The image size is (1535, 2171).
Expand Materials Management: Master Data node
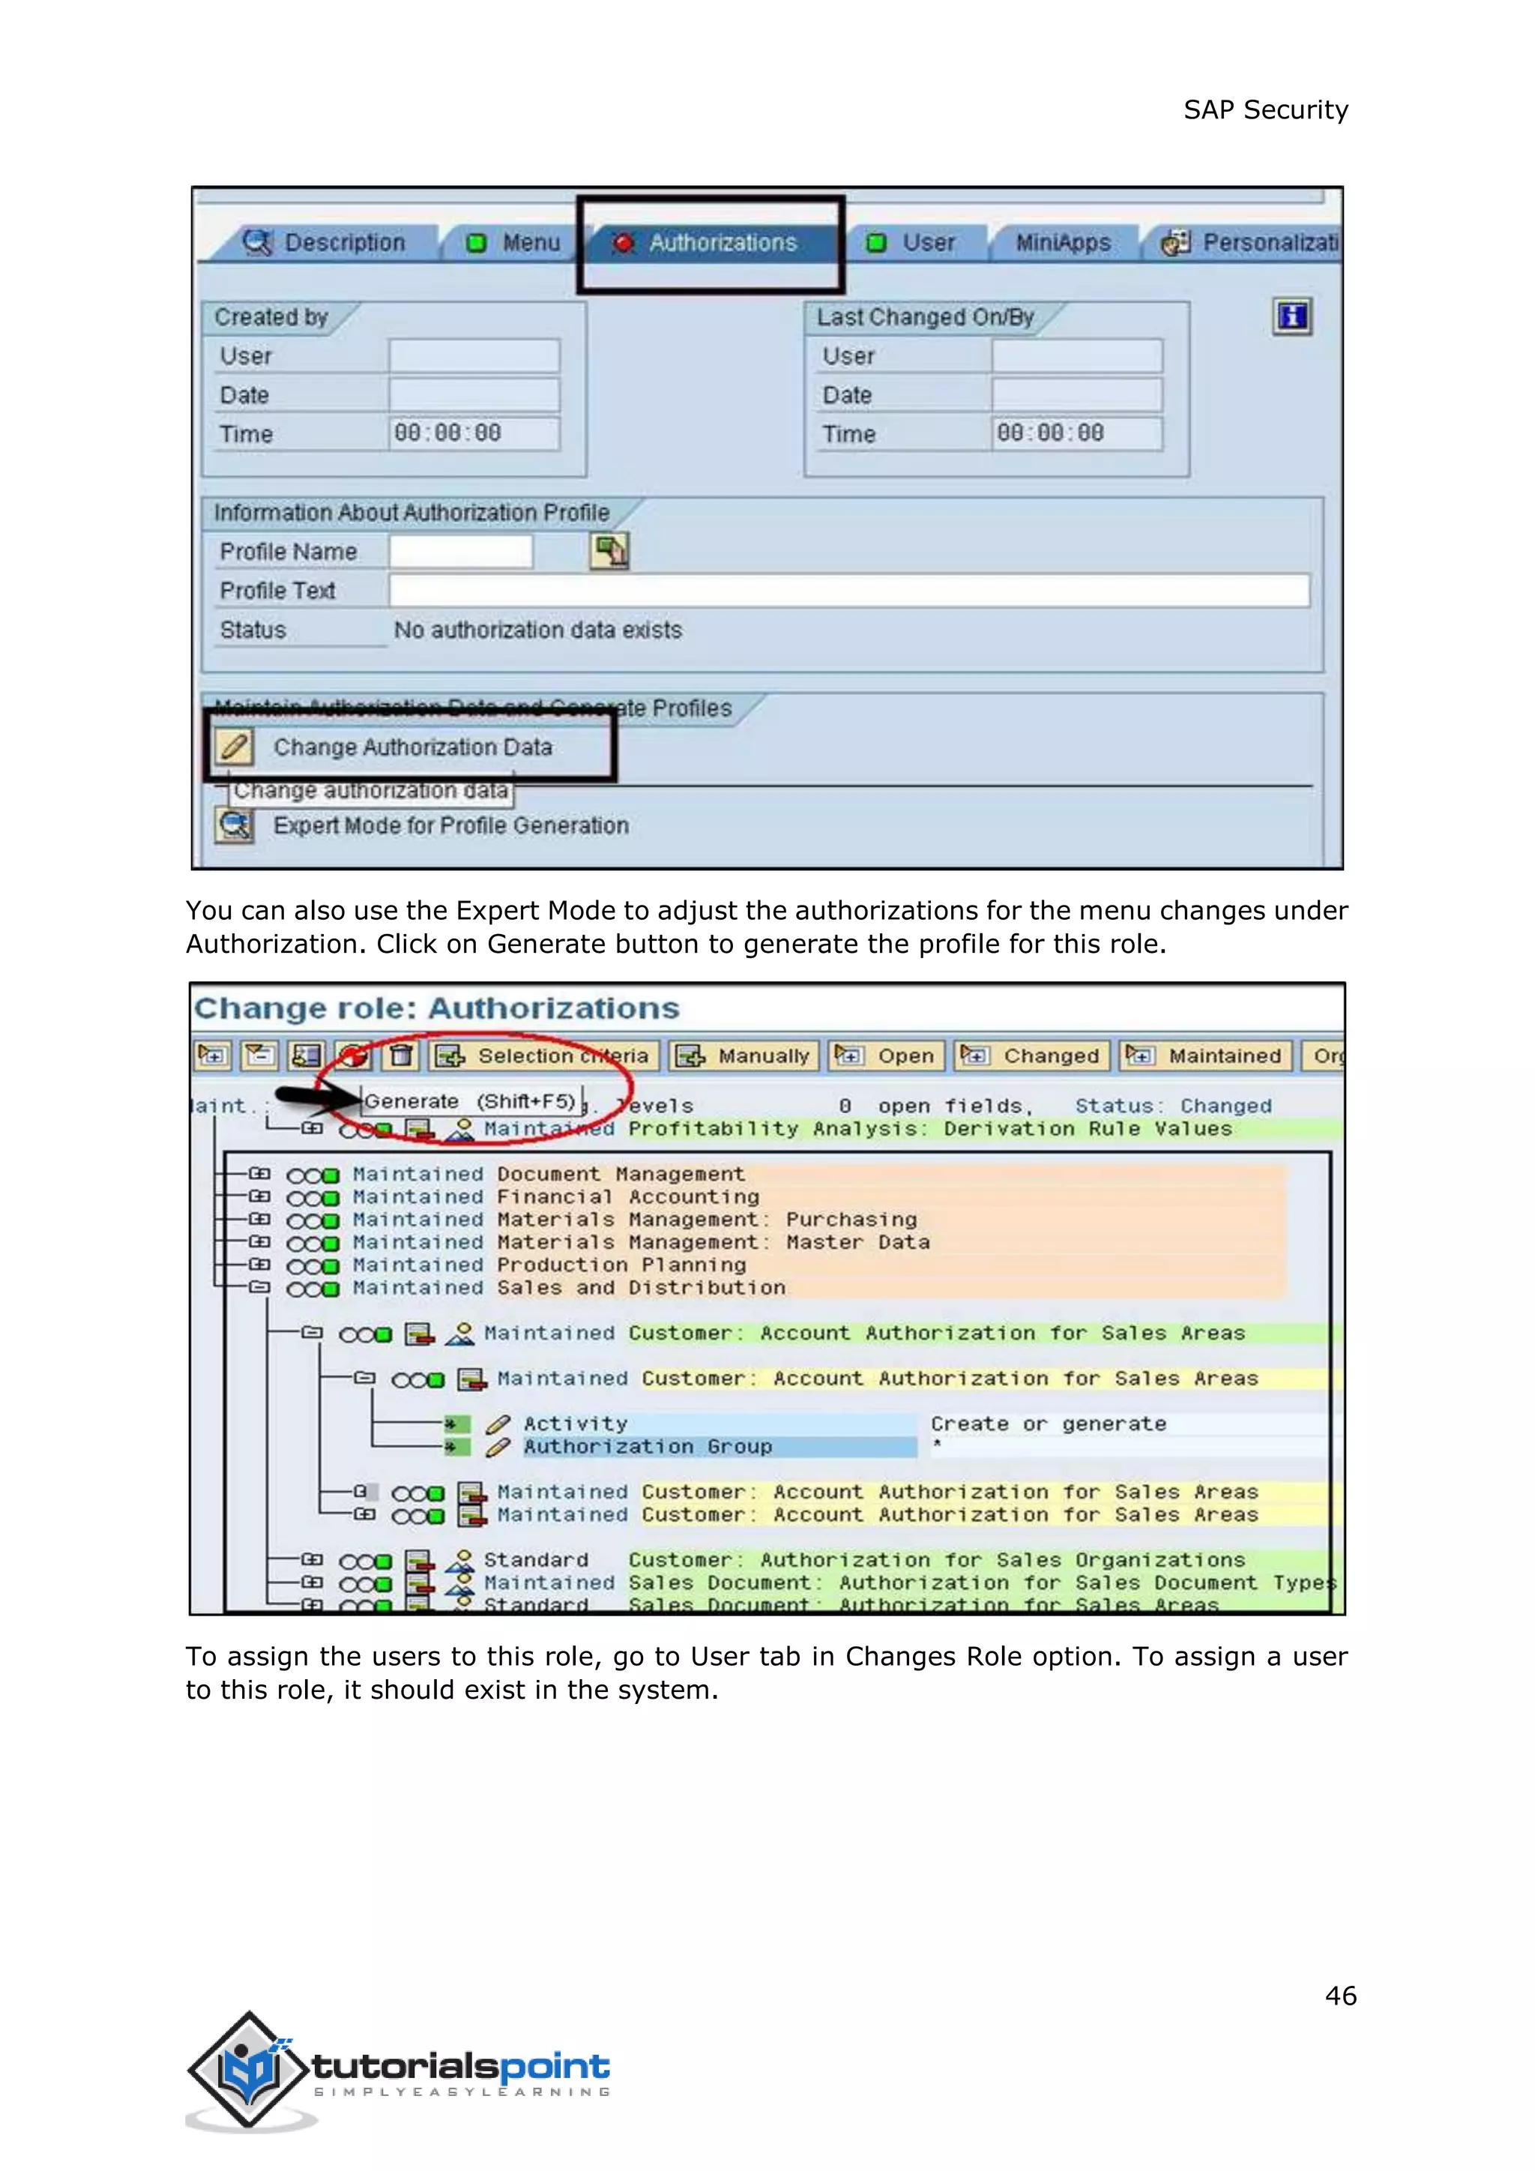[x=259, y=1241]
